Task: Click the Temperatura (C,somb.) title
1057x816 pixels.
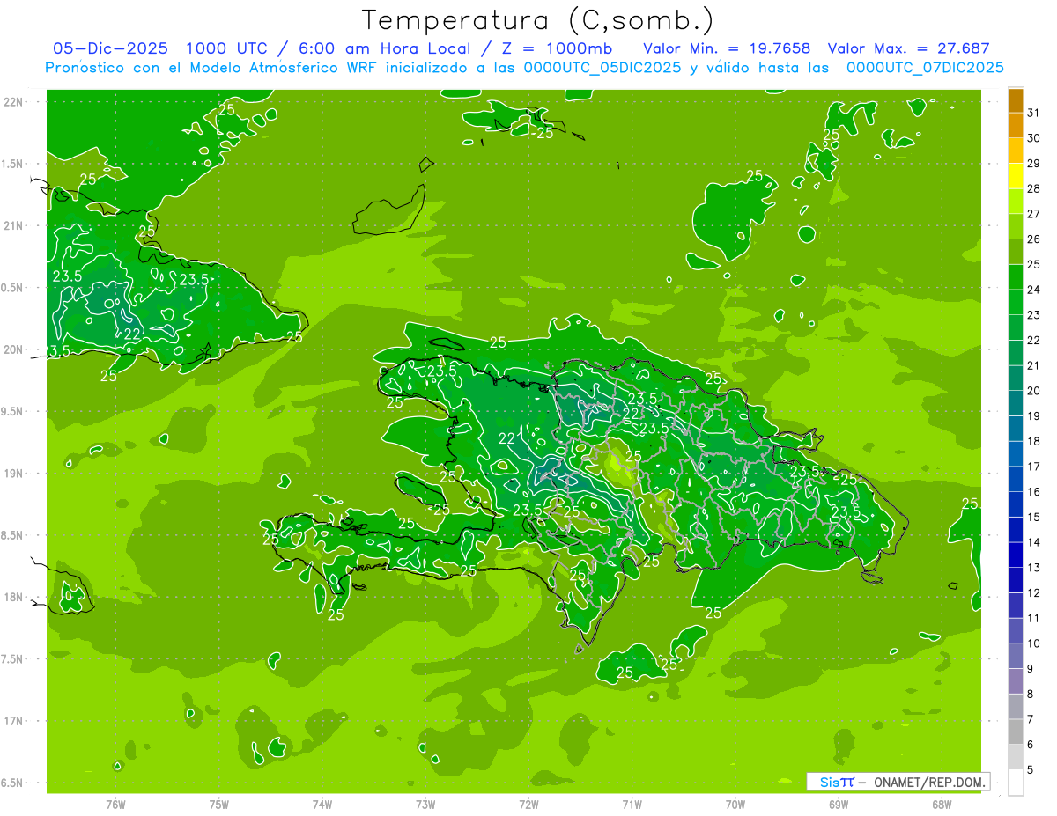Action: 538,19
